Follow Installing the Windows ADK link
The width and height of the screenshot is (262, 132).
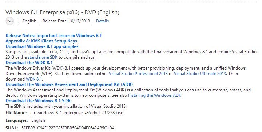click(x=155, y=95)
